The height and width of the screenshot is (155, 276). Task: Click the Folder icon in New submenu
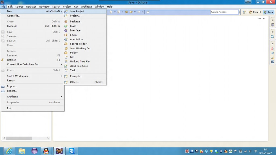click(x=66, y=52)
